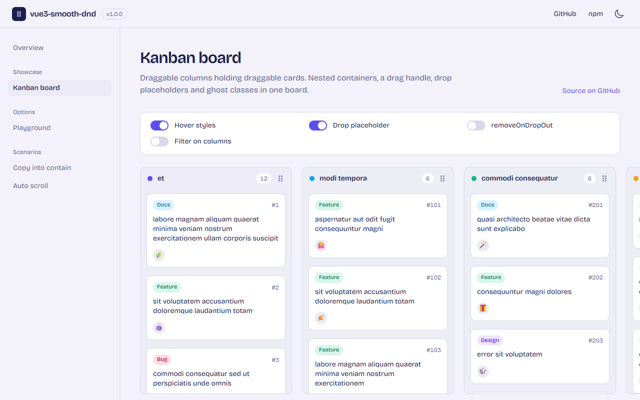Click the avatar on card #1
Viewport: 640px width, 400px height.
pyautogui.click(x=159, y=255)
